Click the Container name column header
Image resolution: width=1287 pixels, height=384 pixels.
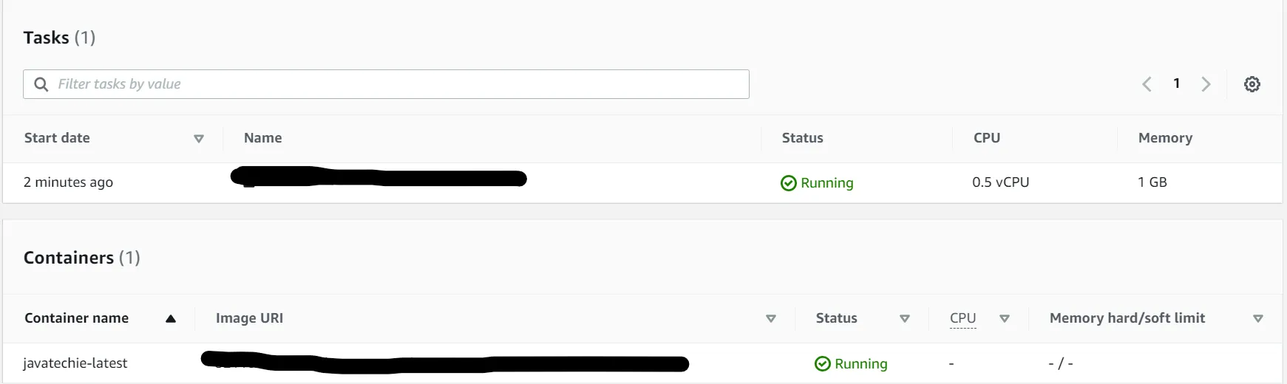point(76,318)
